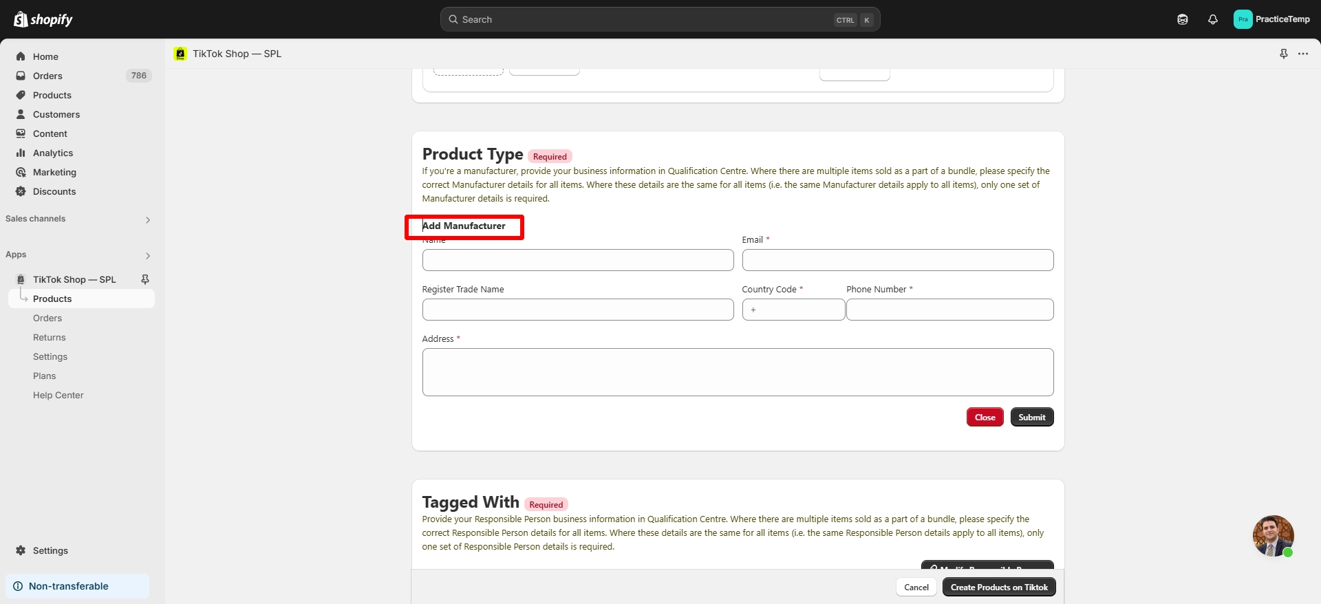
Task: Focus the manufacturer Email field
Action: 897,260
